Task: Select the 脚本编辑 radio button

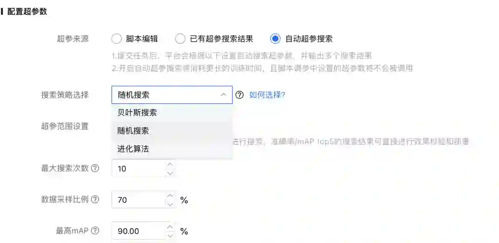Action: [117, 39]
